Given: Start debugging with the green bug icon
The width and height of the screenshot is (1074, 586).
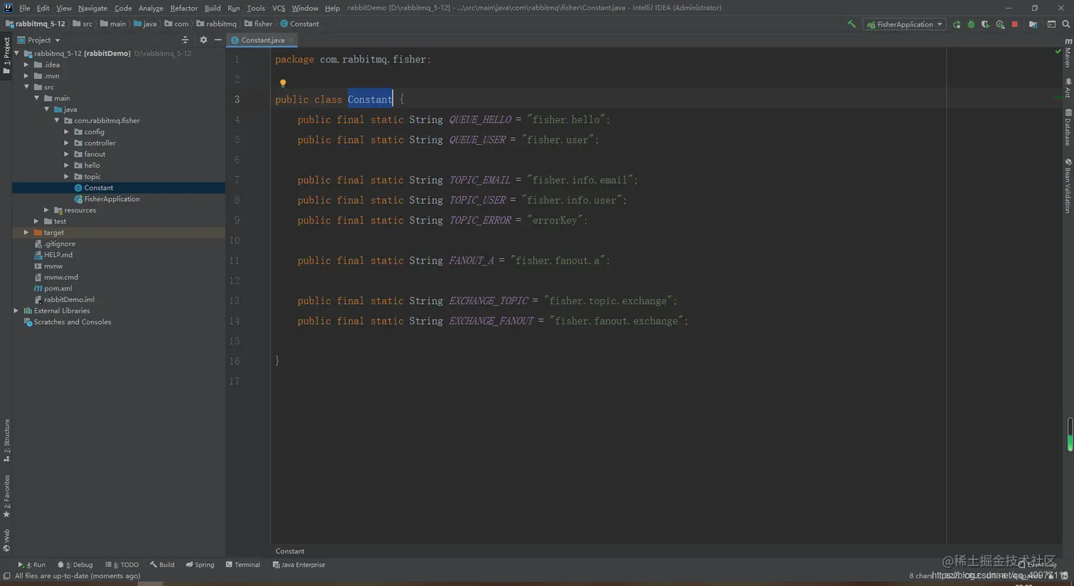Looking at the screenshot, I should click(x=971, y=24).
